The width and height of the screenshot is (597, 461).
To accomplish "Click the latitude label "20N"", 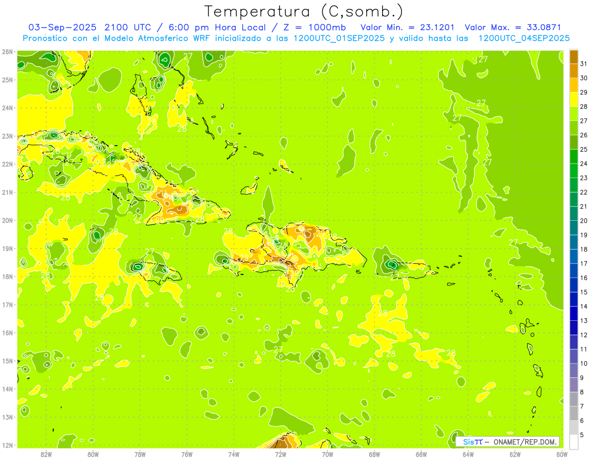I will [x=7, y=220].
